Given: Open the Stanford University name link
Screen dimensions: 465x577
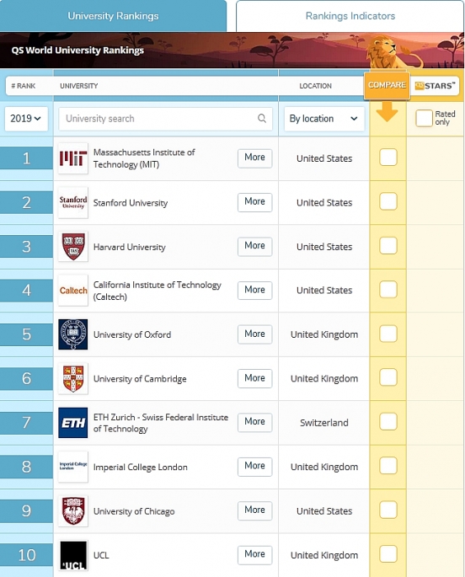Looking at the screenshot, I should tap(131, 203).
